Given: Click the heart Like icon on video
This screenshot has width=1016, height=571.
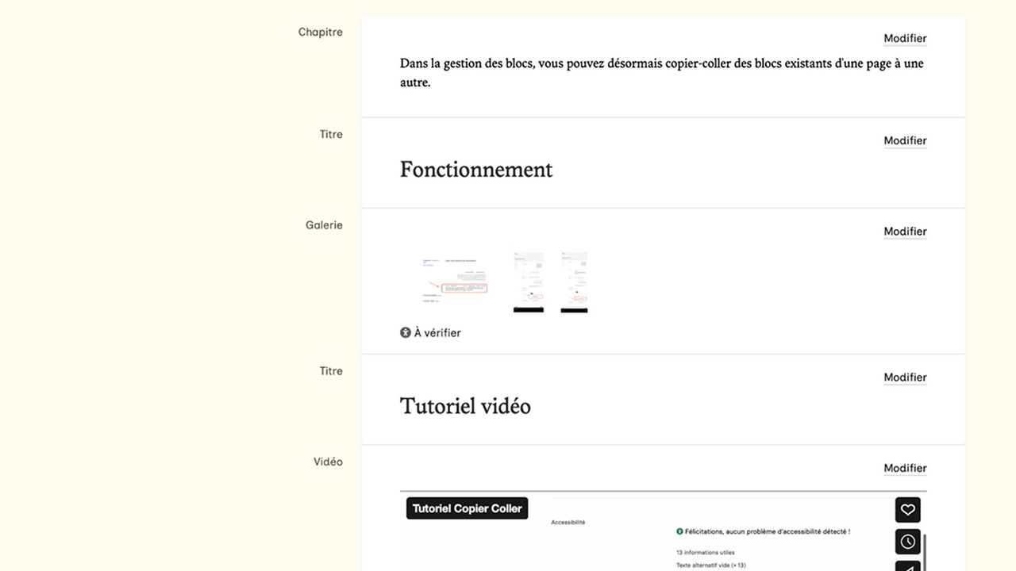Looking at the screenshot, I should (907, 510).
